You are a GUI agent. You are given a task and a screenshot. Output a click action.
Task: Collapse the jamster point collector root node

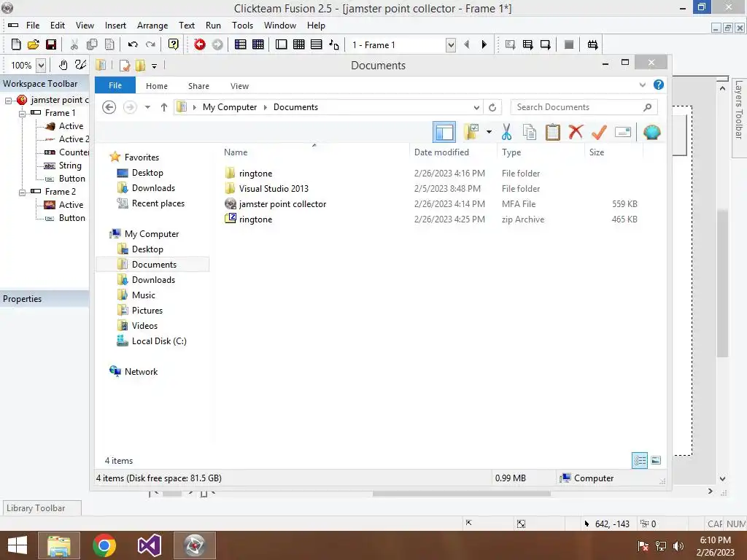click(x=8, y=101)
